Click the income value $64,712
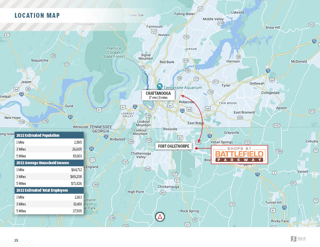Viewport: 320px width, 247px height. [76, 170]
